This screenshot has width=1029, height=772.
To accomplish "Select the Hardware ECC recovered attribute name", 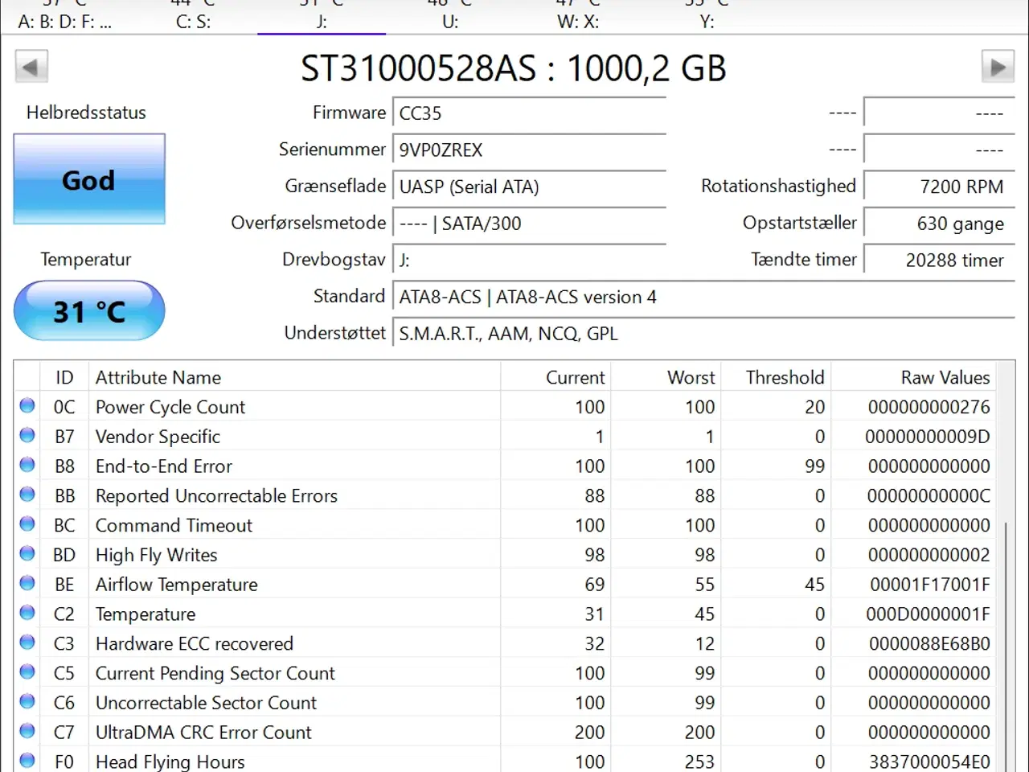I will tap(195, 643).
